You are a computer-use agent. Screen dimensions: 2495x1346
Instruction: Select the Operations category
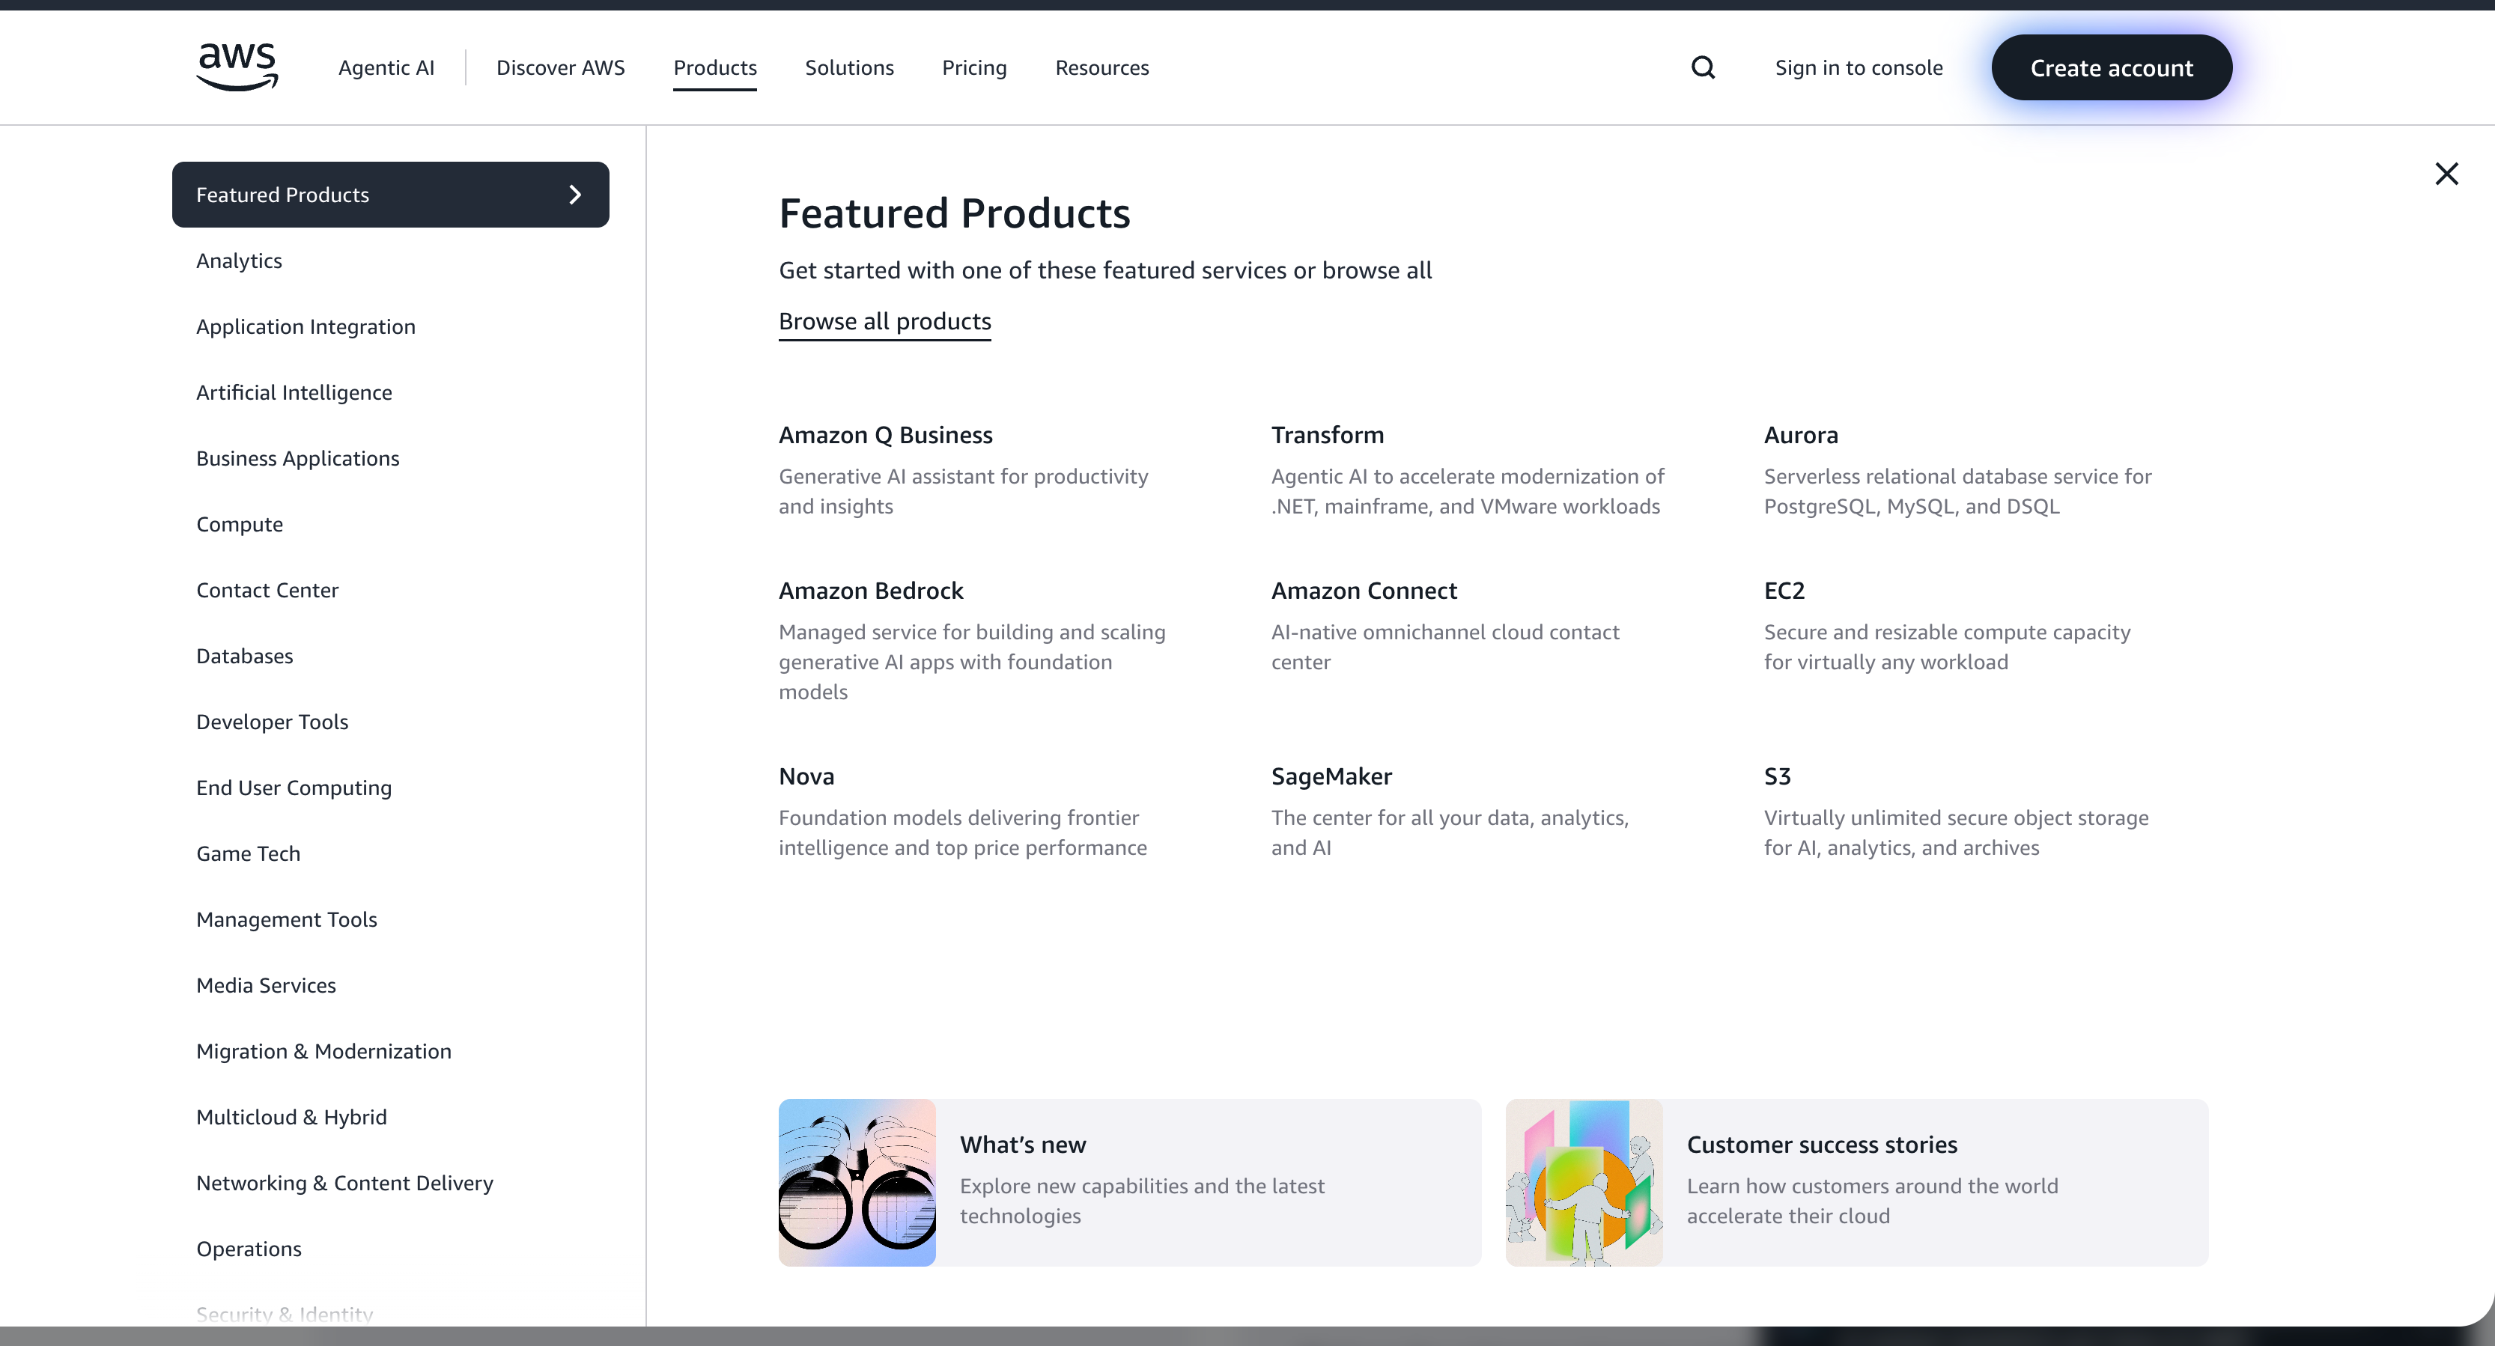pos(249,1249)
